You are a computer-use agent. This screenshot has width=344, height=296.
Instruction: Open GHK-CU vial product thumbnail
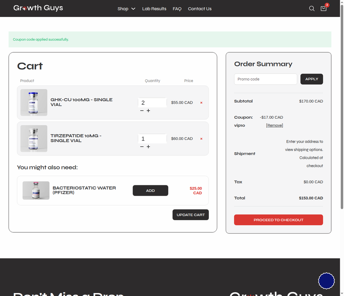(34, 103)
